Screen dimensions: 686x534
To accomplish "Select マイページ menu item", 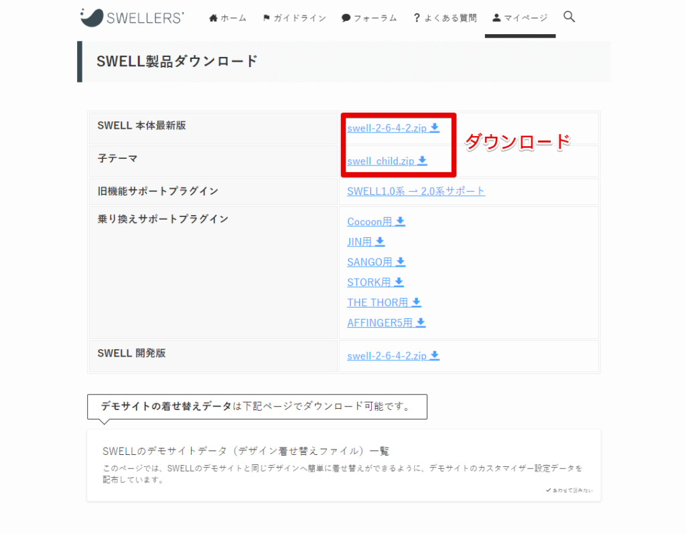I will [x=520, y=18].
